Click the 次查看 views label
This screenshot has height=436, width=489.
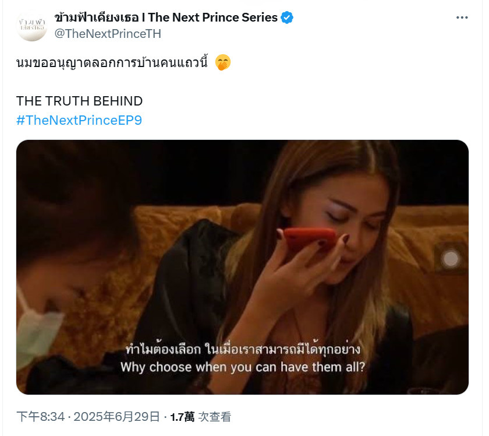pyautogui.click(x=215, y=417)
